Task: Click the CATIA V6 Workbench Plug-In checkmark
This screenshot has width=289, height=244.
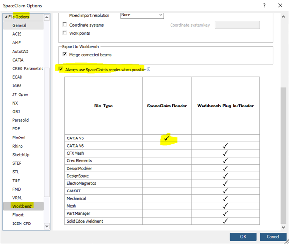Action: [x=225, y=146]
